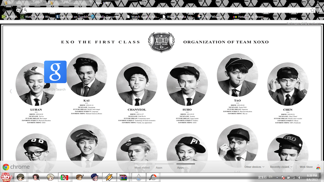324x182 pixels.
Task: Open the Chrome menu hamburger button
Action: [320, 10]
